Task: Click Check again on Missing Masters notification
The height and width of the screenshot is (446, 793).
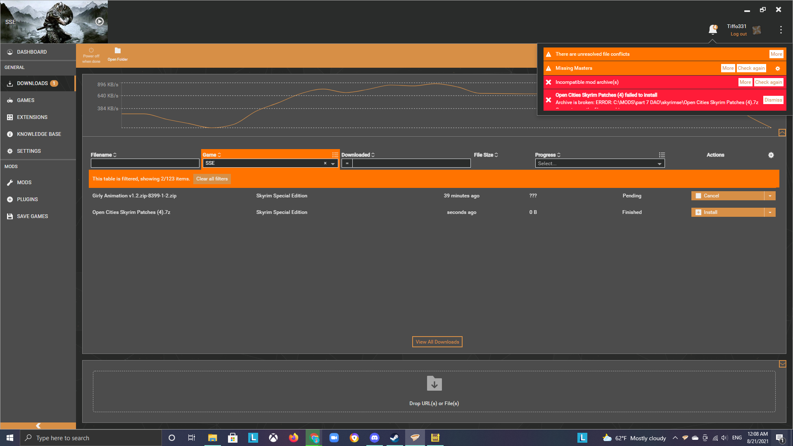Action: (x=751, y=68)
